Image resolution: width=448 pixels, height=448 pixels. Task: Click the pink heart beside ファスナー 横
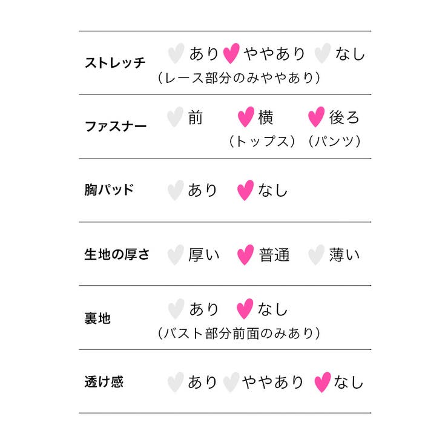245,117
